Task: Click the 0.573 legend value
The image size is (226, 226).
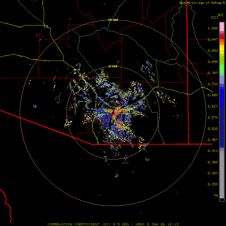Action: coord(213,118)
